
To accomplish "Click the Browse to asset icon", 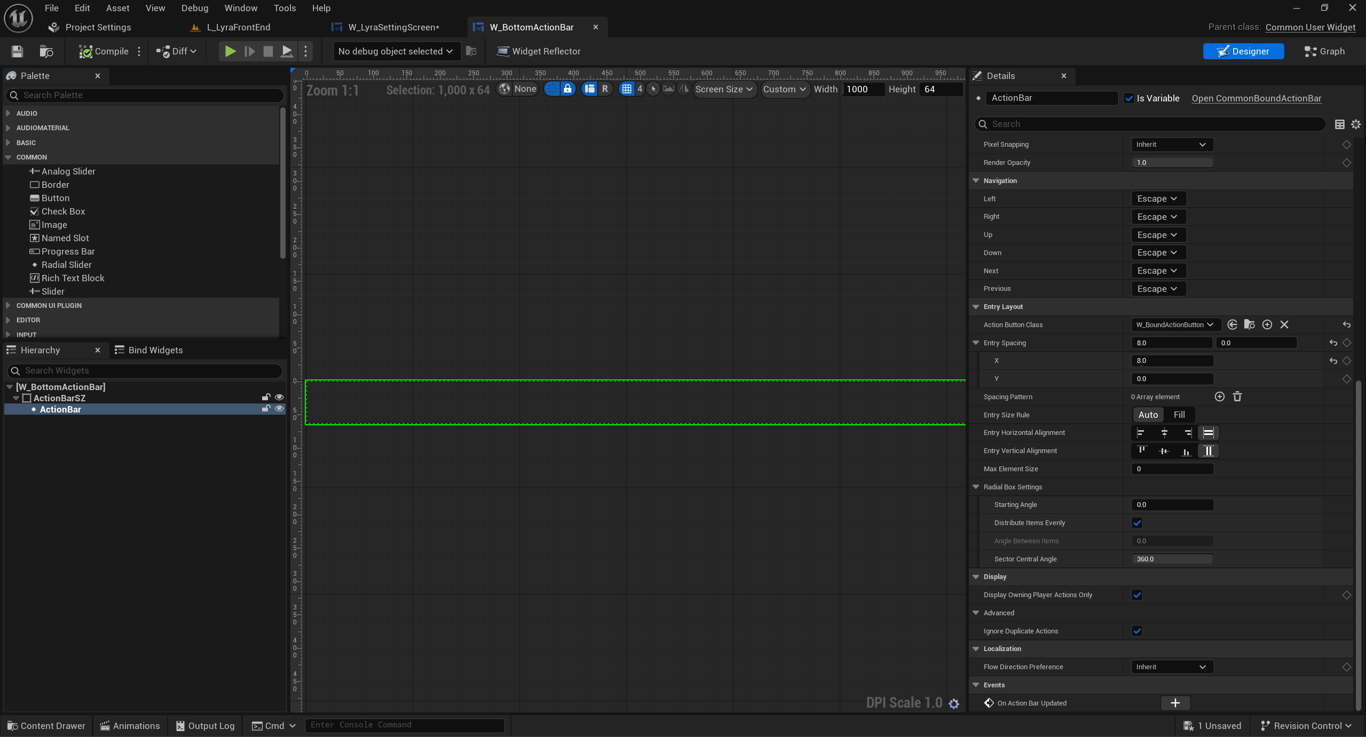I will click(46, 51).
